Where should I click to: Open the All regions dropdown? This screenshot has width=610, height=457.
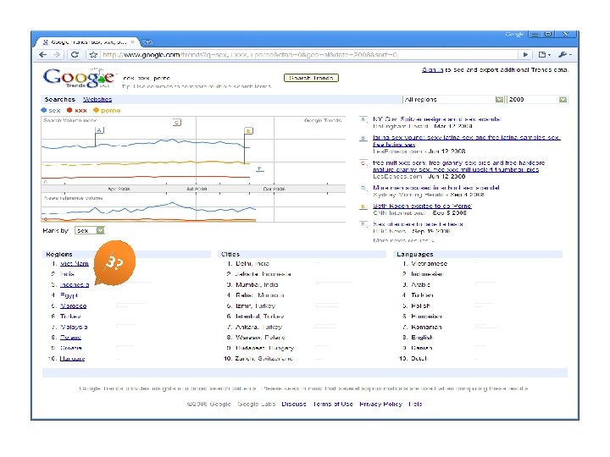point(453,100)
